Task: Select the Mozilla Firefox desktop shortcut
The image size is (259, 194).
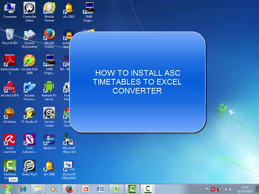Action: coord(49,38)
